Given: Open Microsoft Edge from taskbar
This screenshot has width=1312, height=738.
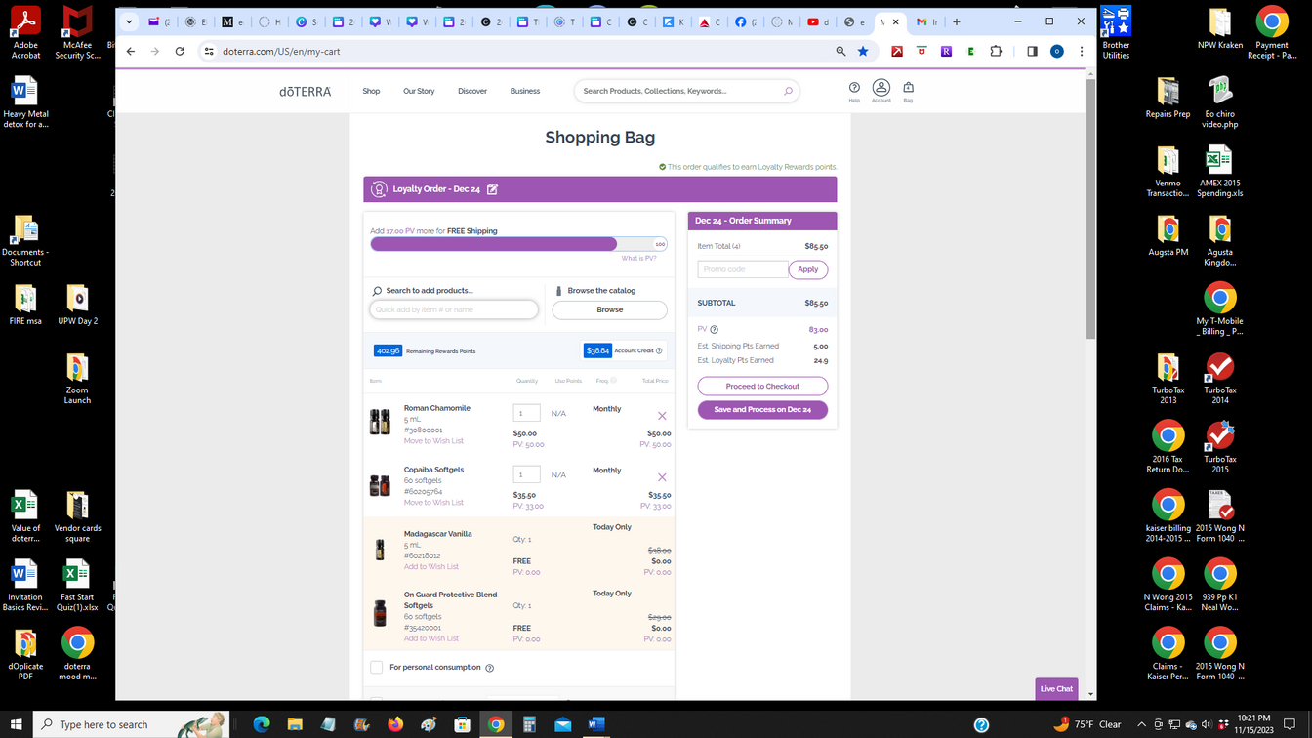Looking at the screenshot, I should [x=262, y=724].
